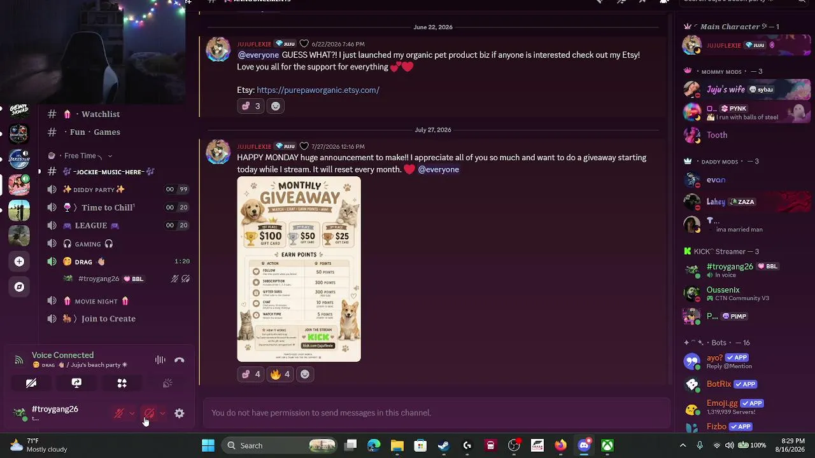Select the DRAG voice channel
Image resolution: width=815 pixels, height=458 pixels.
pos(118,261)
